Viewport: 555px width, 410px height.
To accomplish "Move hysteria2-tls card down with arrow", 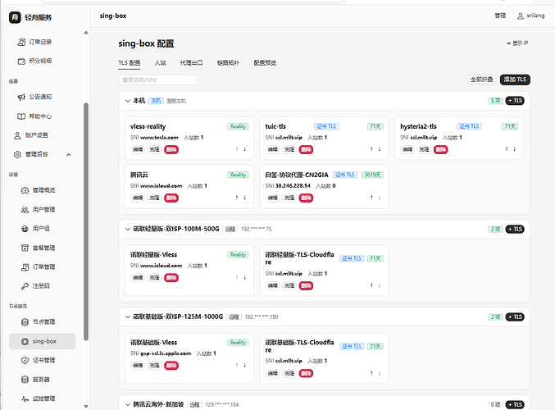I will (x=514, y=149).
